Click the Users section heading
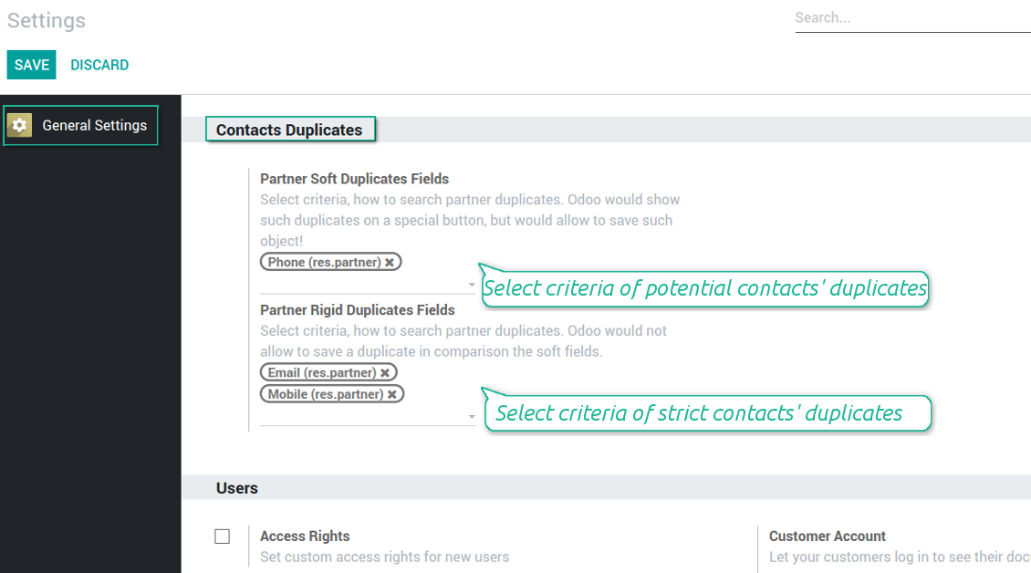Viewport: 1031px width, 573px height. click(236, 488)
